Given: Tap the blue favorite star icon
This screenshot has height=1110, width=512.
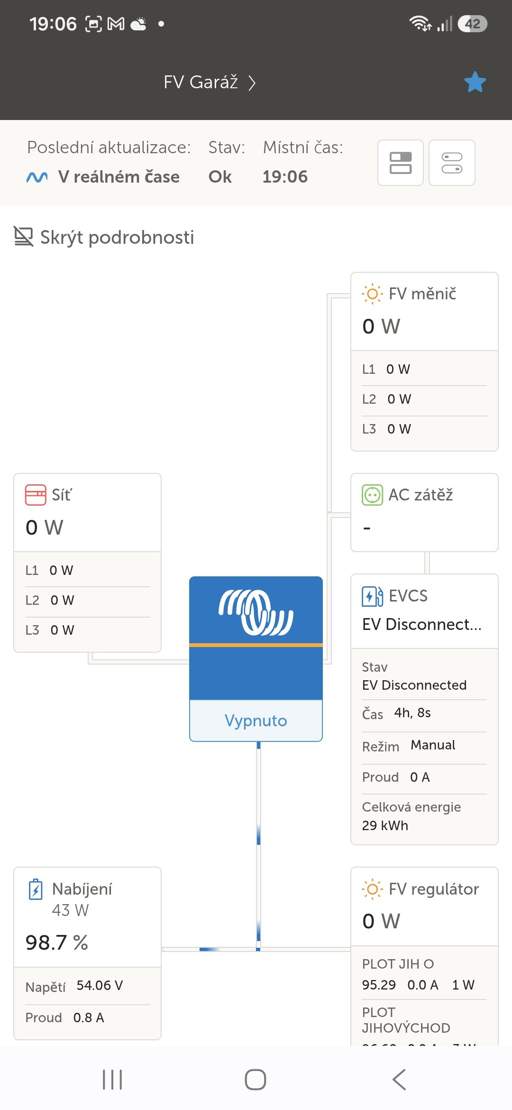Looking at the screenshot, I should pyautogui.click(x=475, y=82).
